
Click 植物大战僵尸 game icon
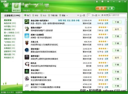point(27,29)
